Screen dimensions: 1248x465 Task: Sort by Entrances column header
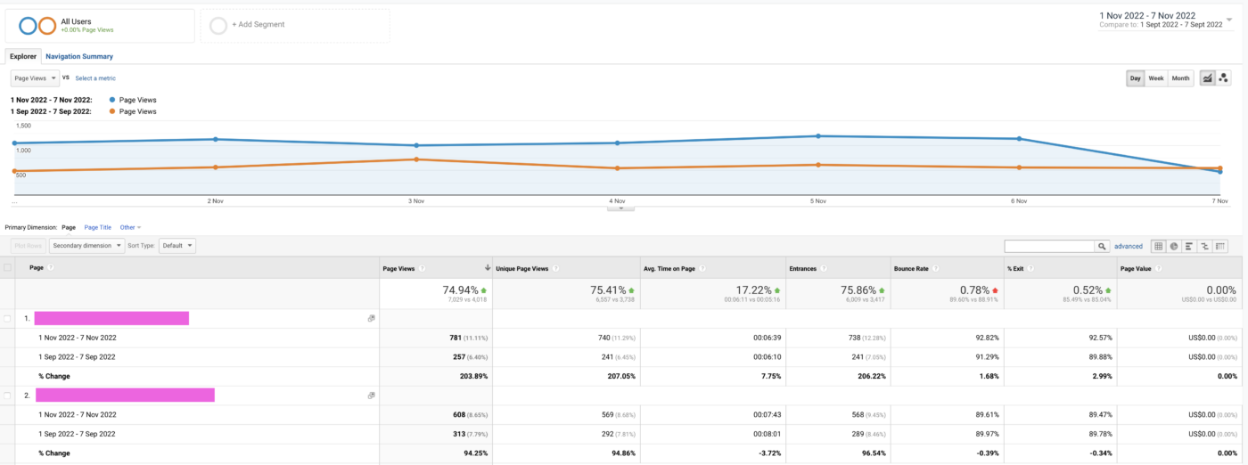pyautogui.click(x=805, y=268)
